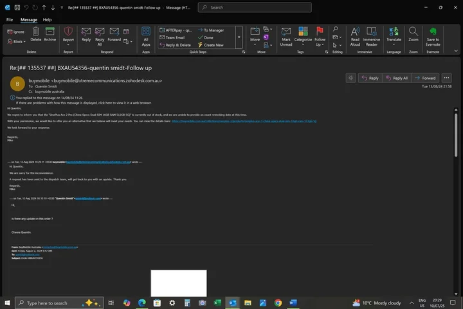Click the Reply with Meeting icon
463x309 pixels.
tap(126, 32)
